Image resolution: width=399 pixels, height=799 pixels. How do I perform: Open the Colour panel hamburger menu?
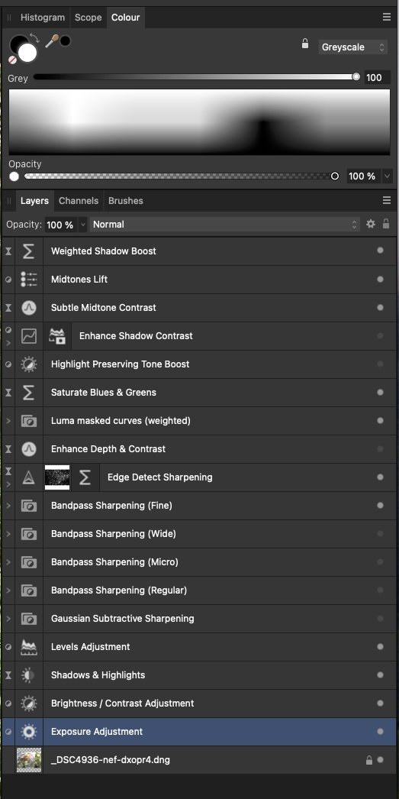coord(387,18)
